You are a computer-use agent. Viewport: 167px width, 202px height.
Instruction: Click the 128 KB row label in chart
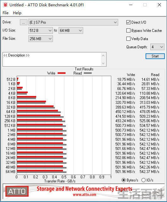10,116
